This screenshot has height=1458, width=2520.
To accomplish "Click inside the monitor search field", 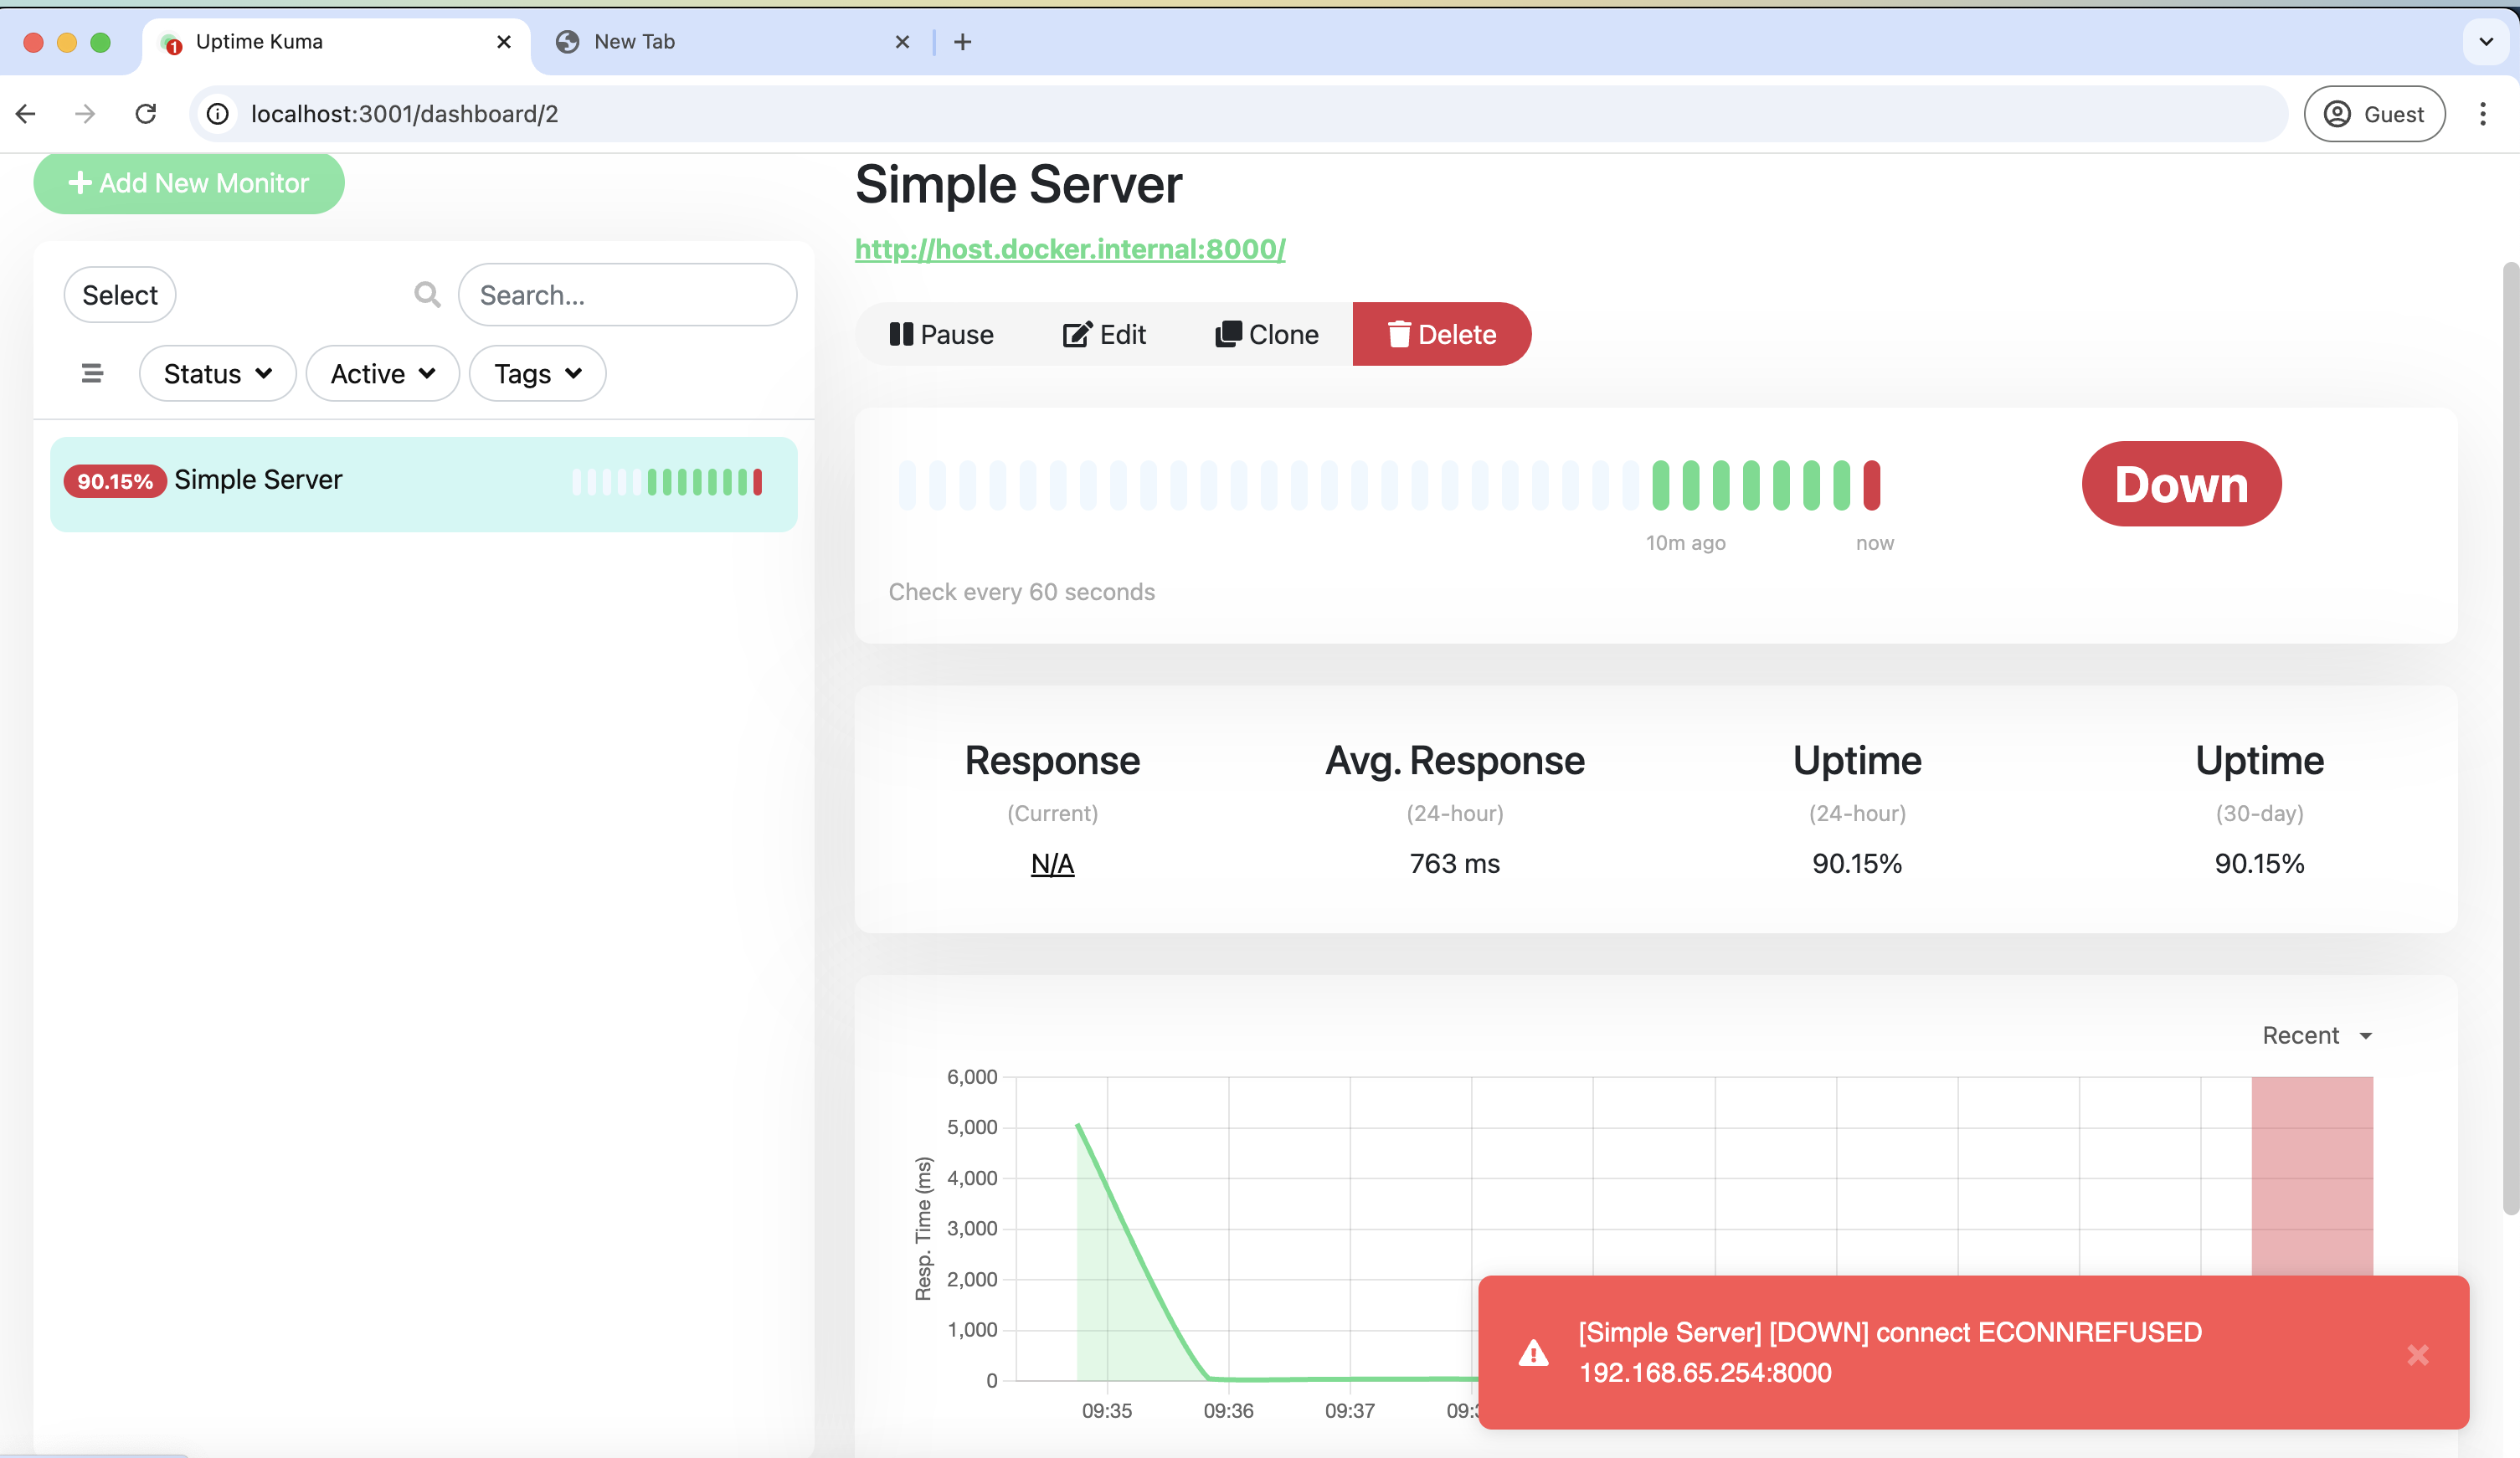I will [627, 294].
